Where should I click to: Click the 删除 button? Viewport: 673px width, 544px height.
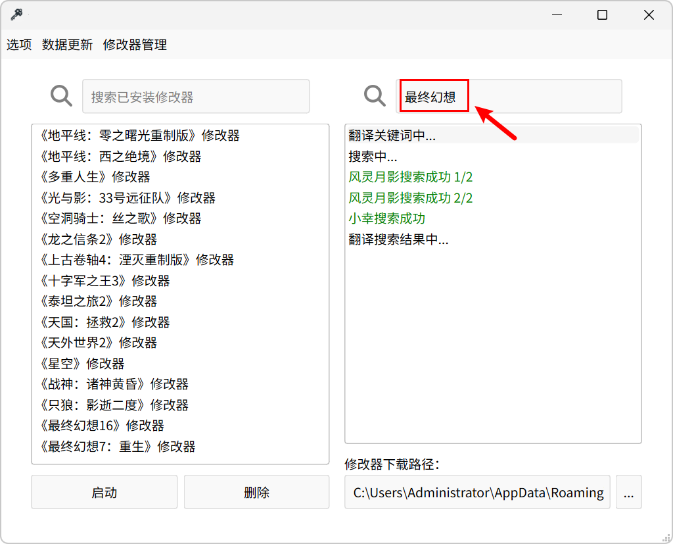[257, 492]
